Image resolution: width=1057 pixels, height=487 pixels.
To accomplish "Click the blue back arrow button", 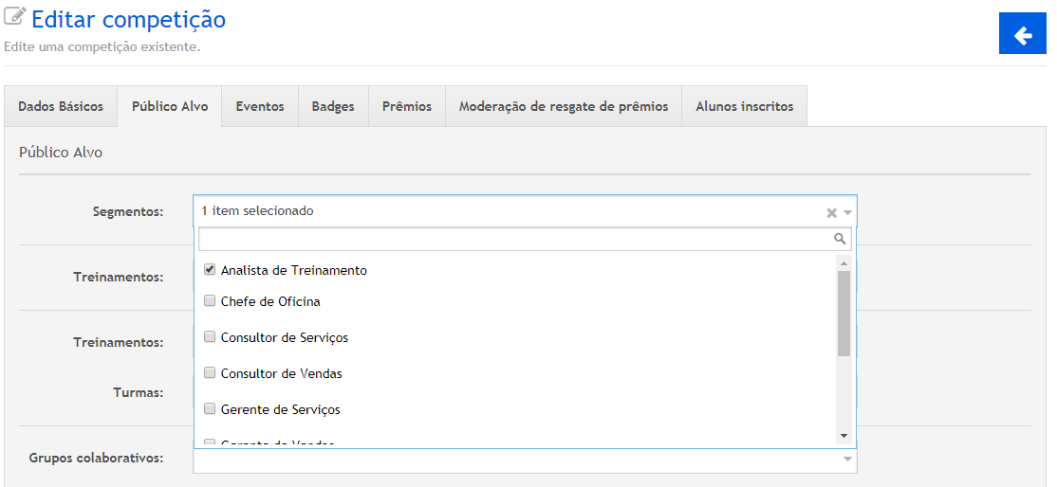I will coord(1023,35).
